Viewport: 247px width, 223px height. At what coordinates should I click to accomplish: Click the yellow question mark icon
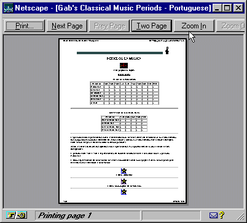coord(221,215)
